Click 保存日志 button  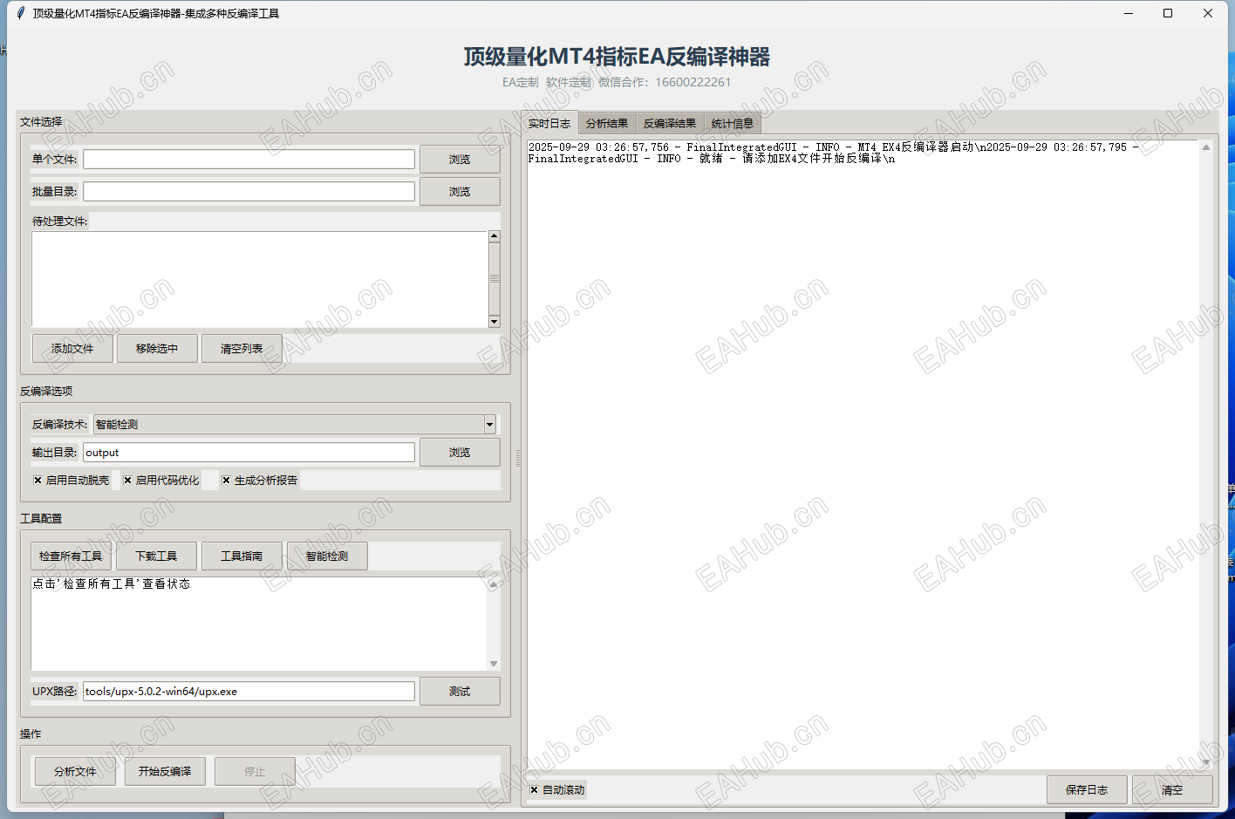pyautogui.click(x=1087, y=790)
